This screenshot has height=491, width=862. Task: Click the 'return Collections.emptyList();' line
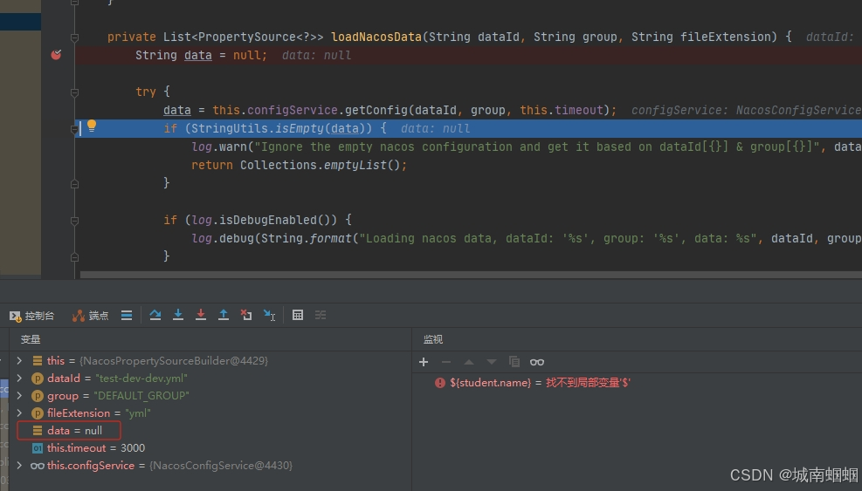(x=299, y=166)
